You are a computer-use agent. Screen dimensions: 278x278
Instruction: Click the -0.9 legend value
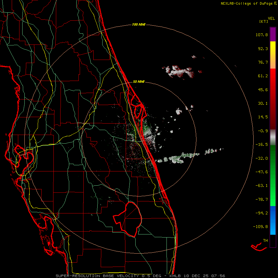coord(263,131)
